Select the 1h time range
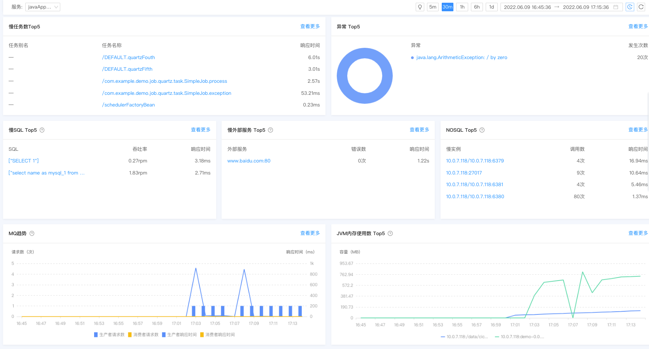This screenshot has width=649, height=349. [462, 7]
